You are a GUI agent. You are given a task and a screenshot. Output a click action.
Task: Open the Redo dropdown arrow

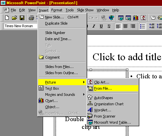click(x=97, y=18)
